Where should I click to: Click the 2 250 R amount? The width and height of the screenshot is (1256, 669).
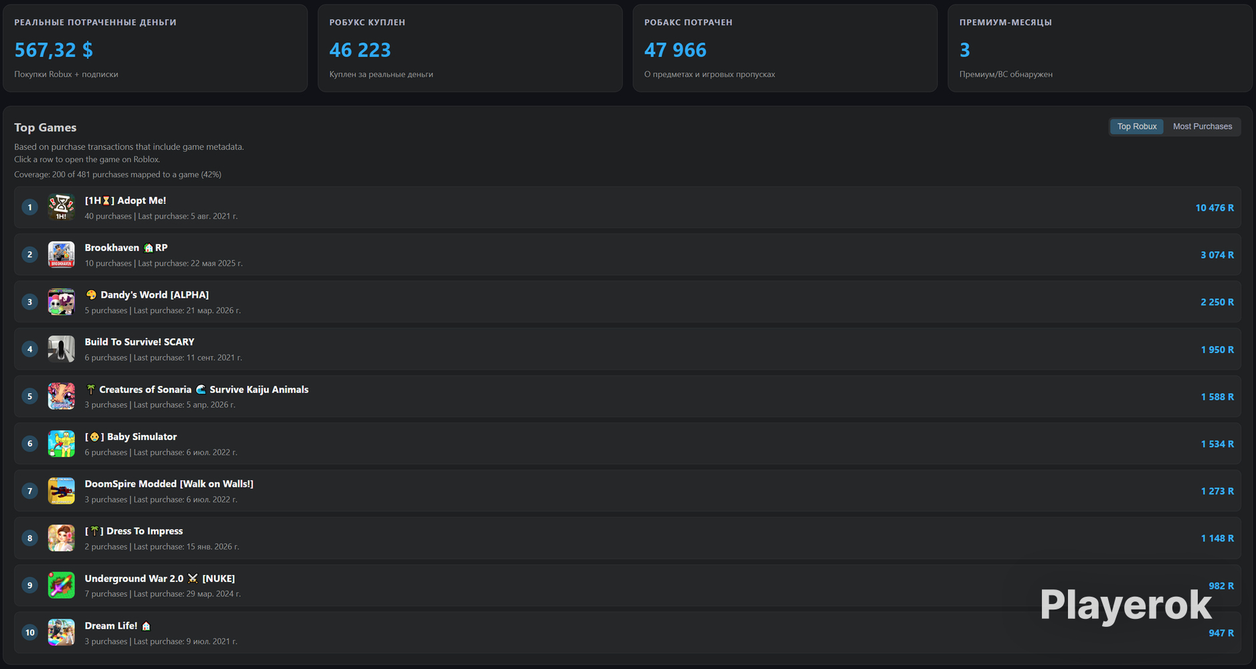[x=1217, y=302]
